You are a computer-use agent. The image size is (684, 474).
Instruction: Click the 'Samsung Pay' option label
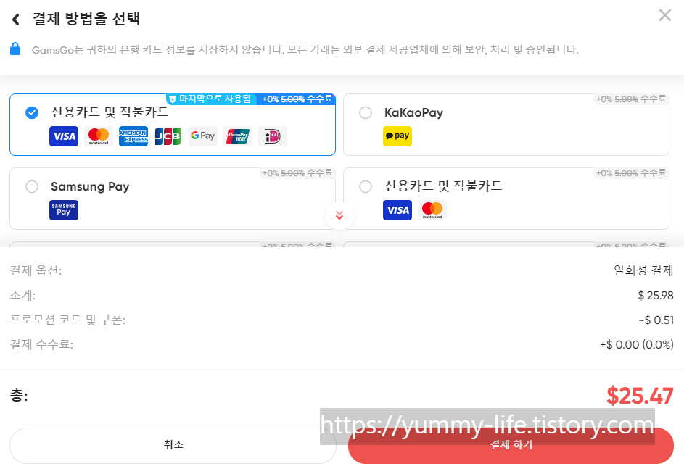90,187
